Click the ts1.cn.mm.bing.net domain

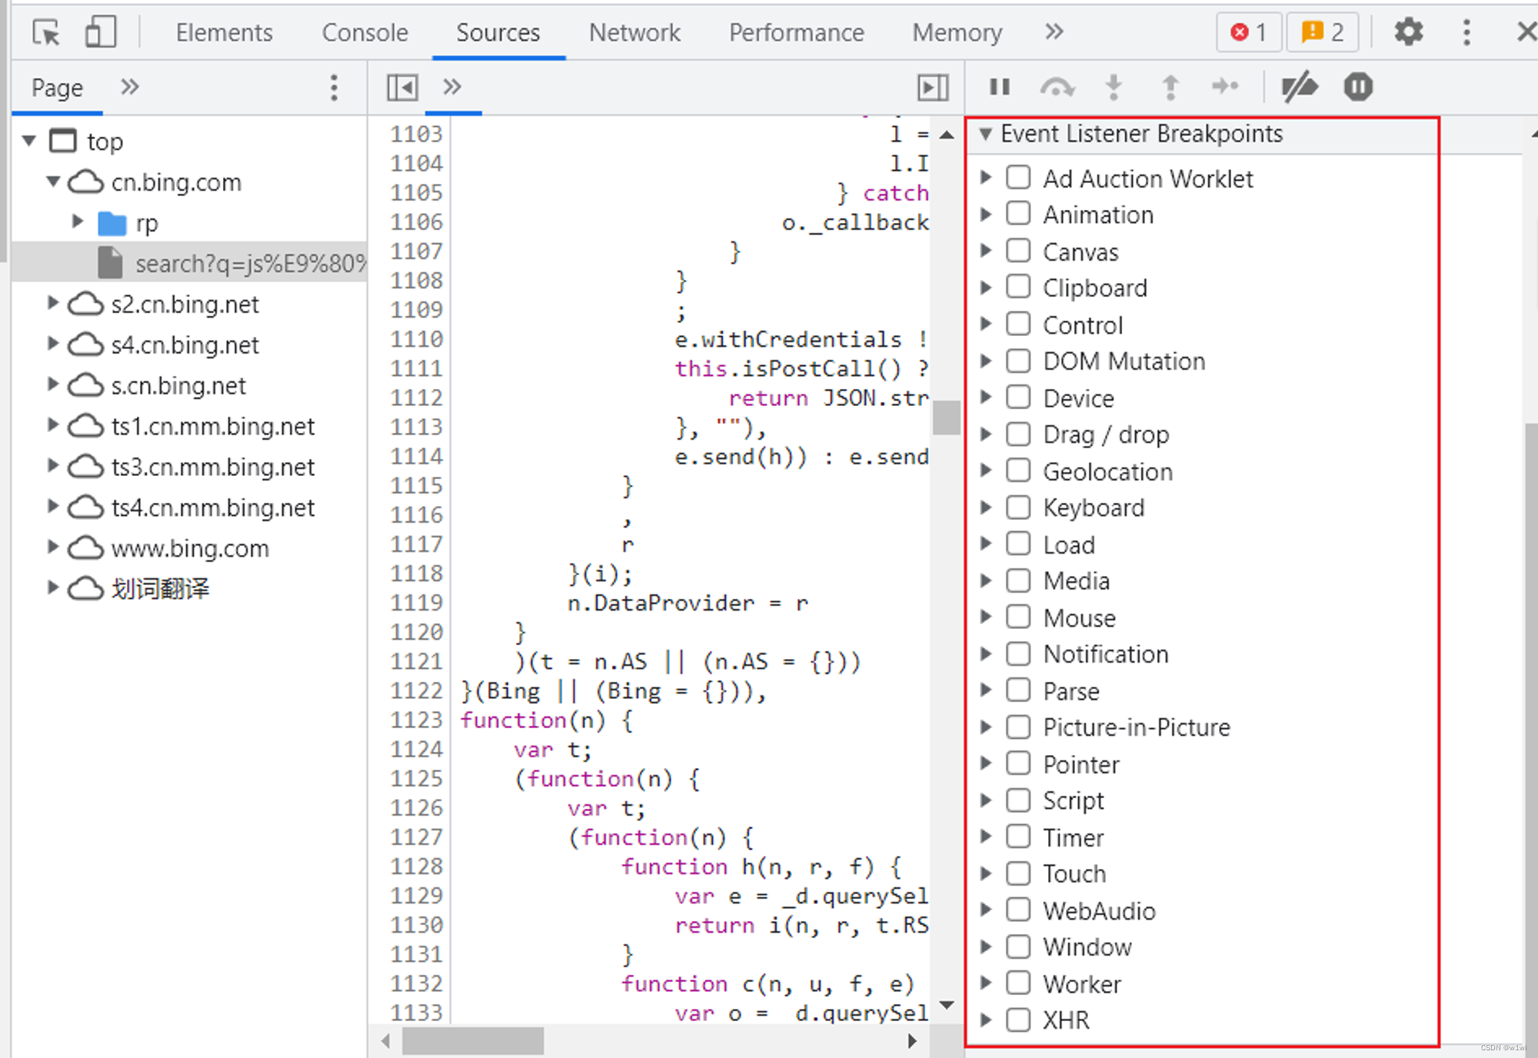tap(213, 426)
